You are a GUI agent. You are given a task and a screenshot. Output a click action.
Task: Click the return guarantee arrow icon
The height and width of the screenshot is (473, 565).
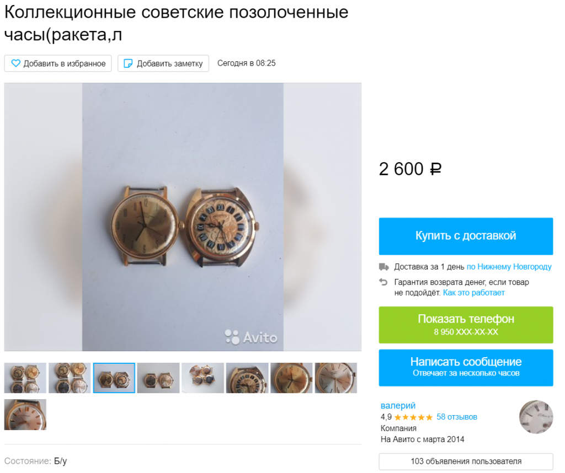(383, 282)
